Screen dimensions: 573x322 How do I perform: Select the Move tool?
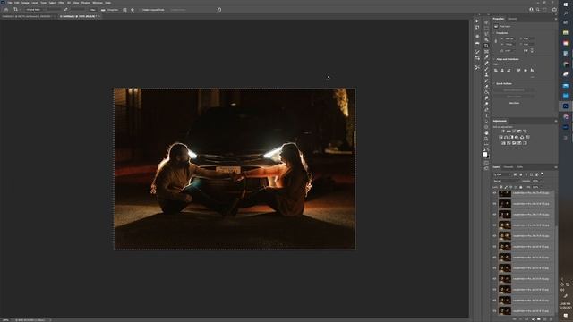pos(486,22)
